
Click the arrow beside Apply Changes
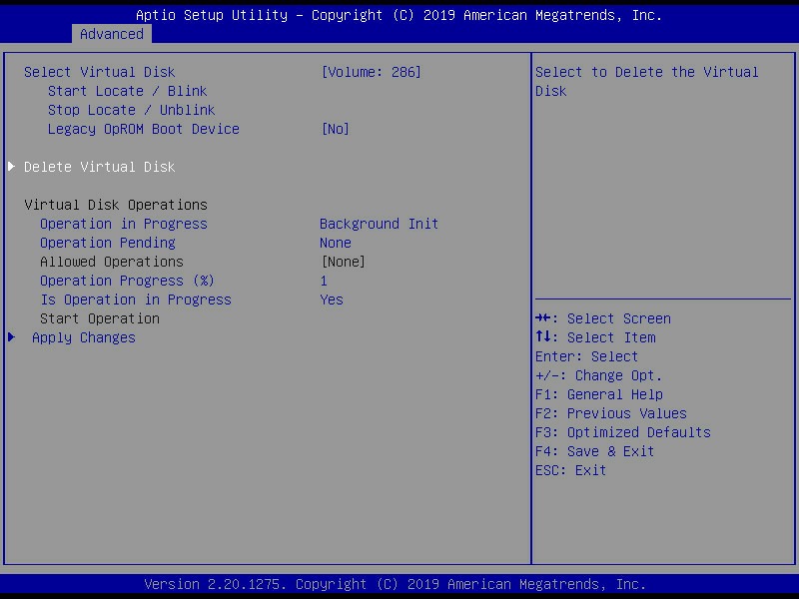click(x=11, y=337)
